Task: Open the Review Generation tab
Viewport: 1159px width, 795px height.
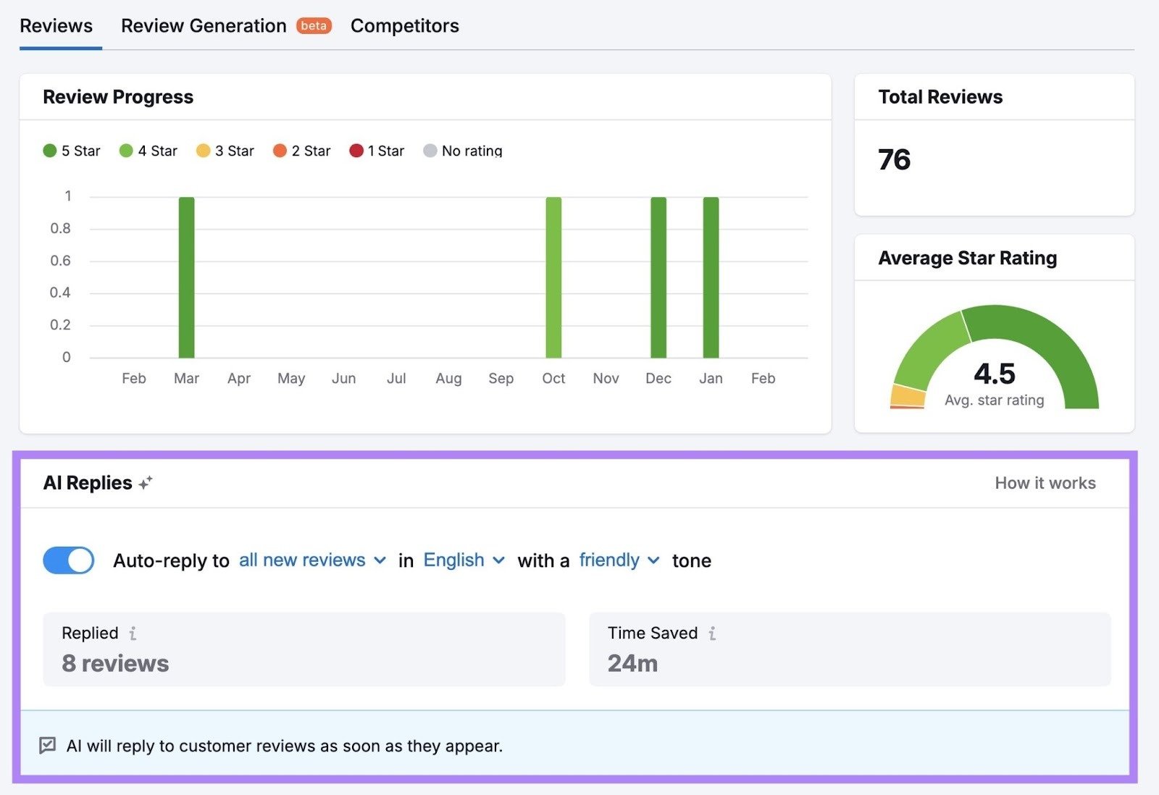Action: (203, 25)
